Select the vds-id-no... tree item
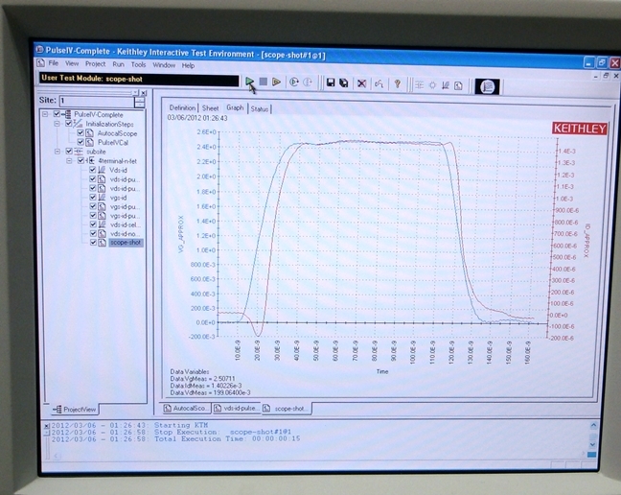Image resolution: width=621 pixels, height=495 pixels. [x=126, y=233]
